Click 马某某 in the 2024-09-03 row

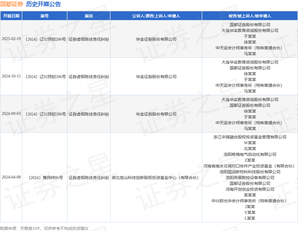250,129
